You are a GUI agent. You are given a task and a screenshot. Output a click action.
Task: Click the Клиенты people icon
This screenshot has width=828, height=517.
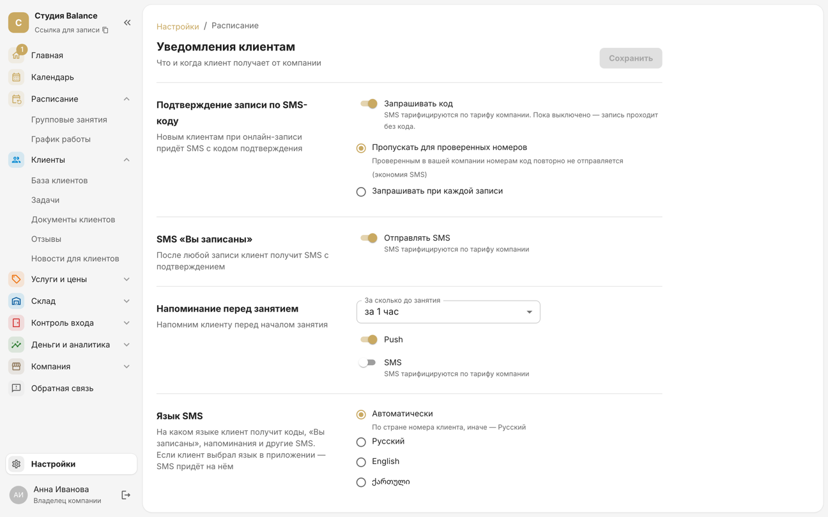point(17,160)
